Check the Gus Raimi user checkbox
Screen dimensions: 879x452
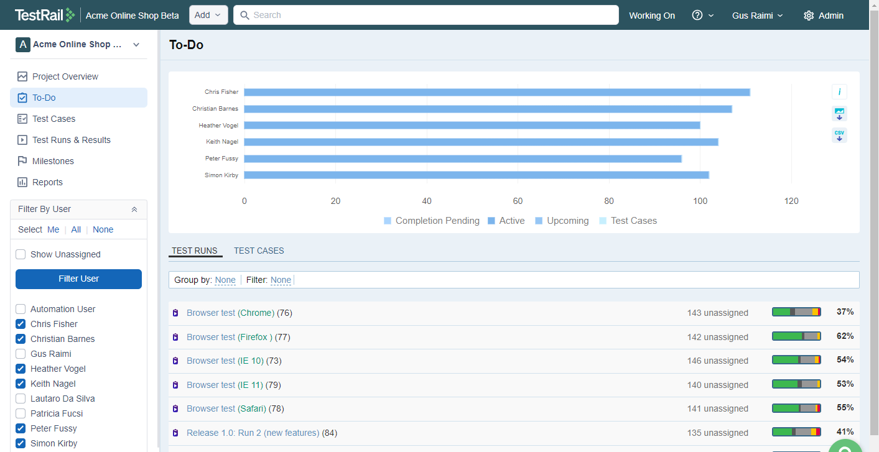tap(21, 354)
